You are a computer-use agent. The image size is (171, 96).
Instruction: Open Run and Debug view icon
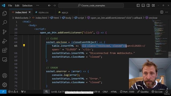5,41
